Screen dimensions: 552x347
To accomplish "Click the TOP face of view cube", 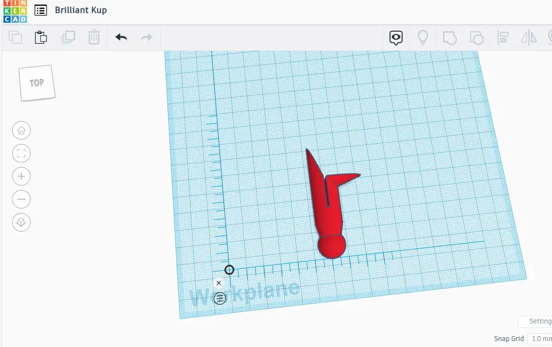I will point(37,83).
